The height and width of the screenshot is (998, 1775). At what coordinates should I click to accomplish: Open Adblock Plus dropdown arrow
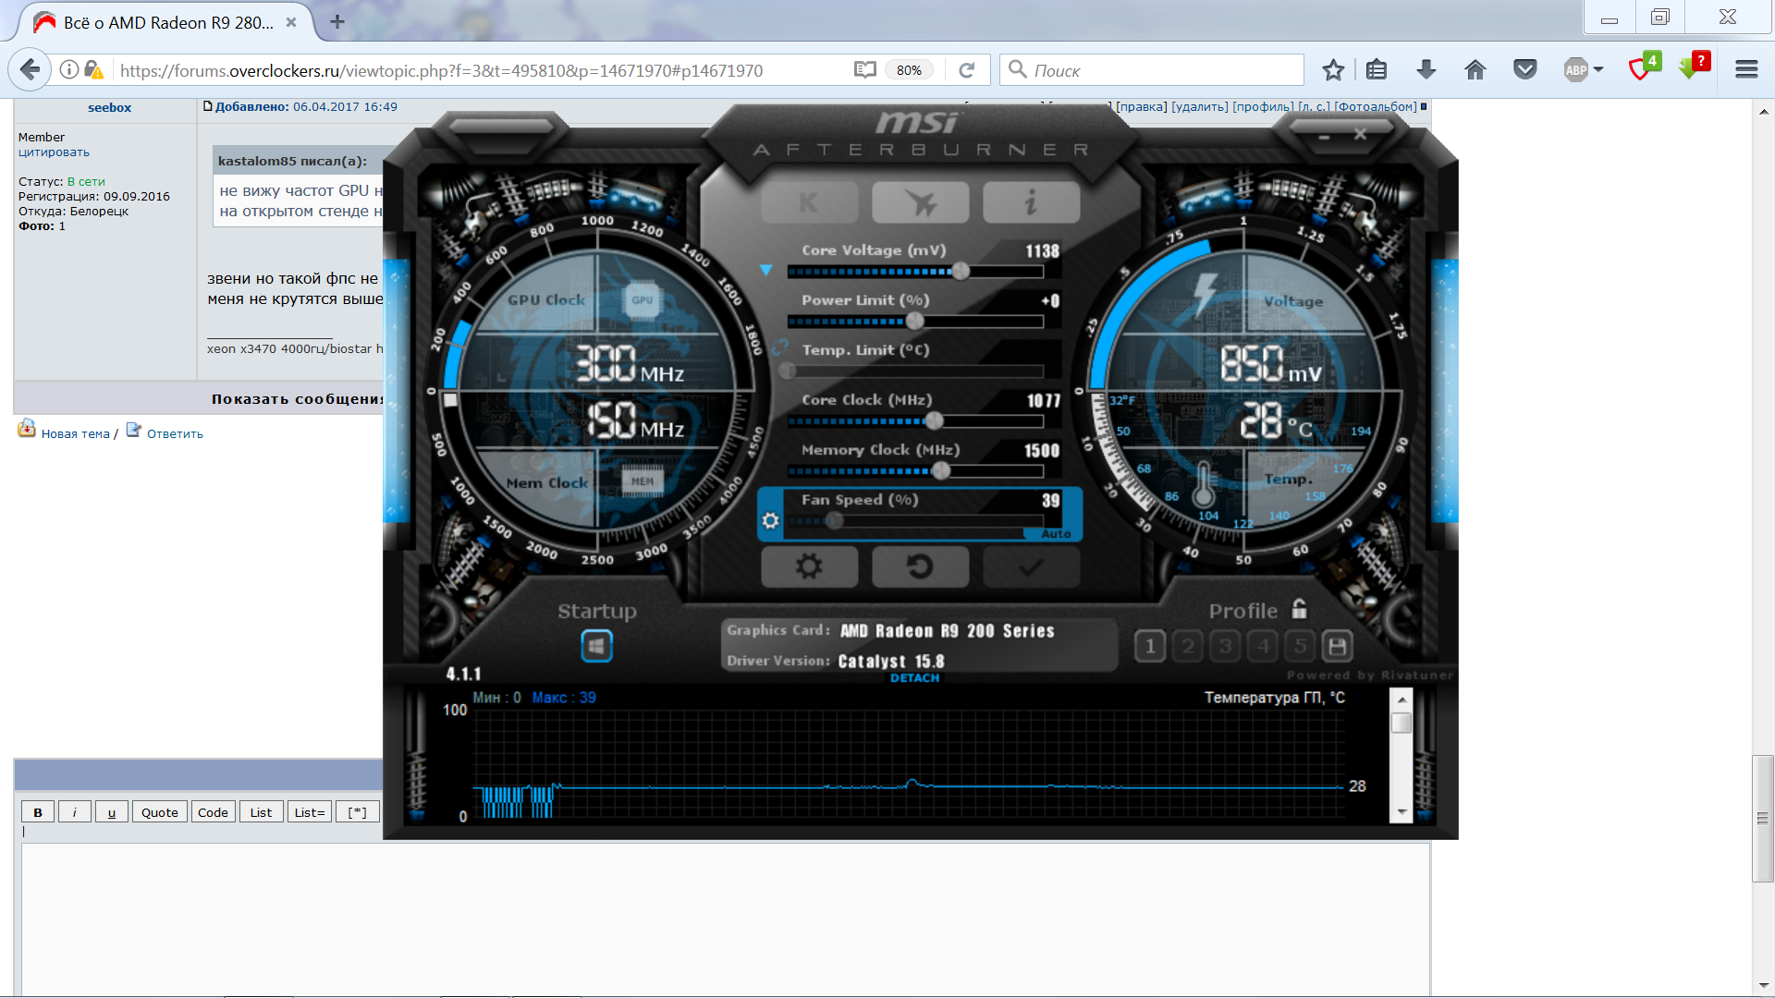(1598, 69)
